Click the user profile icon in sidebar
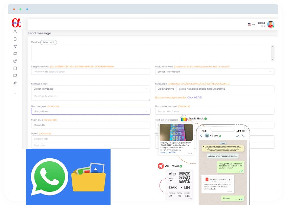The height and width of the screenshot is (205, 286). click(15, 31)
